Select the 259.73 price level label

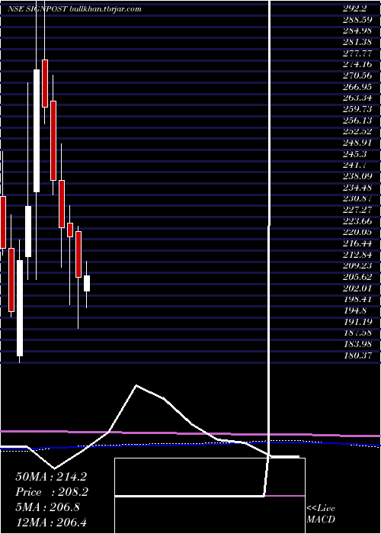(357, 110)
